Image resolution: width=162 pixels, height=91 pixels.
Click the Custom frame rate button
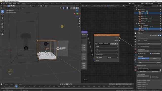click(x=155, y=58)
